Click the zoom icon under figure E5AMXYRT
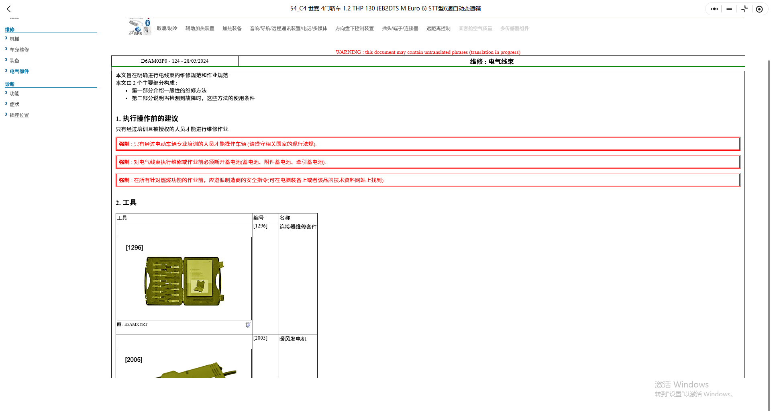The height and width of the screenshot is (418, 771). pyautogui.click(x=248, y=325)
